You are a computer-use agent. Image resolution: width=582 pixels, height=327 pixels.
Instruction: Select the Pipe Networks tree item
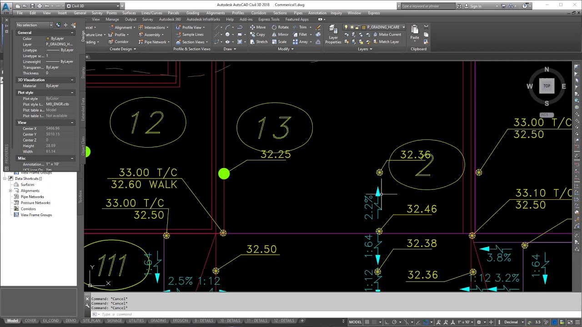[x=32, y=197]
